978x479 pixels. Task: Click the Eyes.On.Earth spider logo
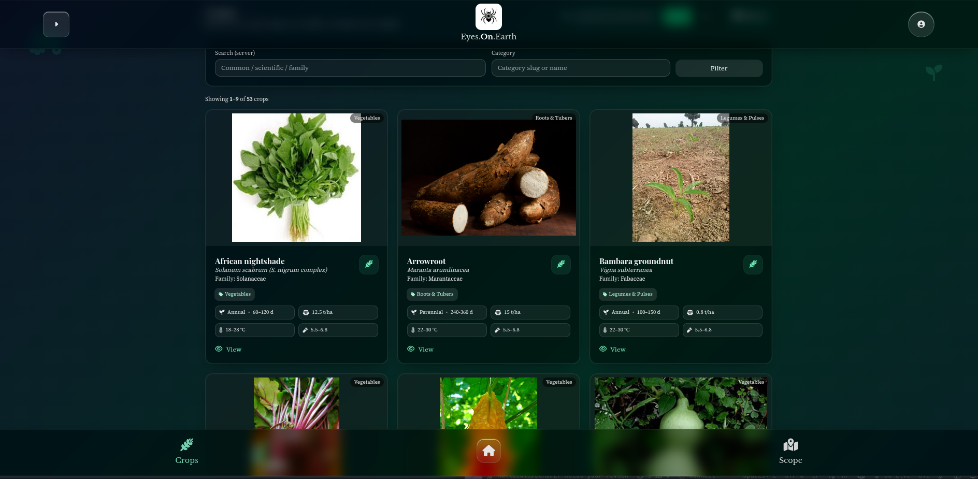tap(488, 17)
